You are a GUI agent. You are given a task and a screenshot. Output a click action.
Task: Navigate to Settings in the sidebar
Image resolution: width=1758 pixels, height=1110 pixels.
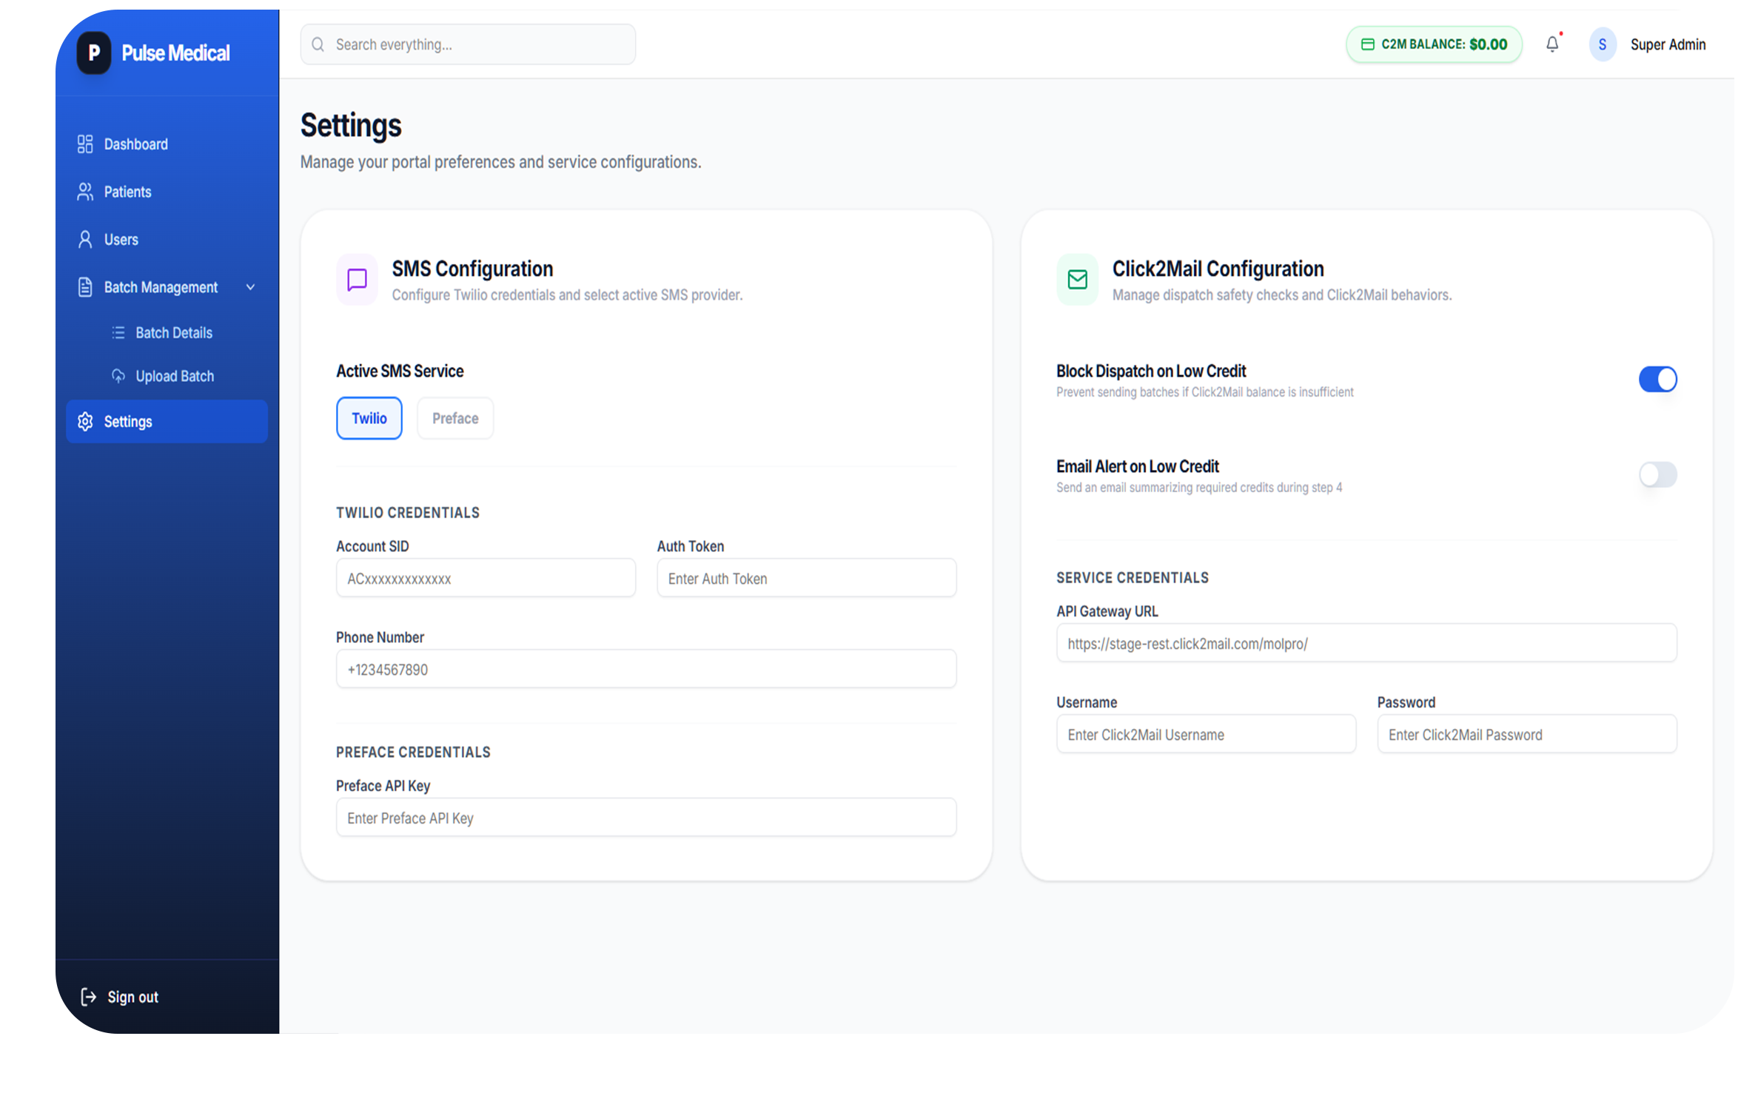tap(127, 421)
